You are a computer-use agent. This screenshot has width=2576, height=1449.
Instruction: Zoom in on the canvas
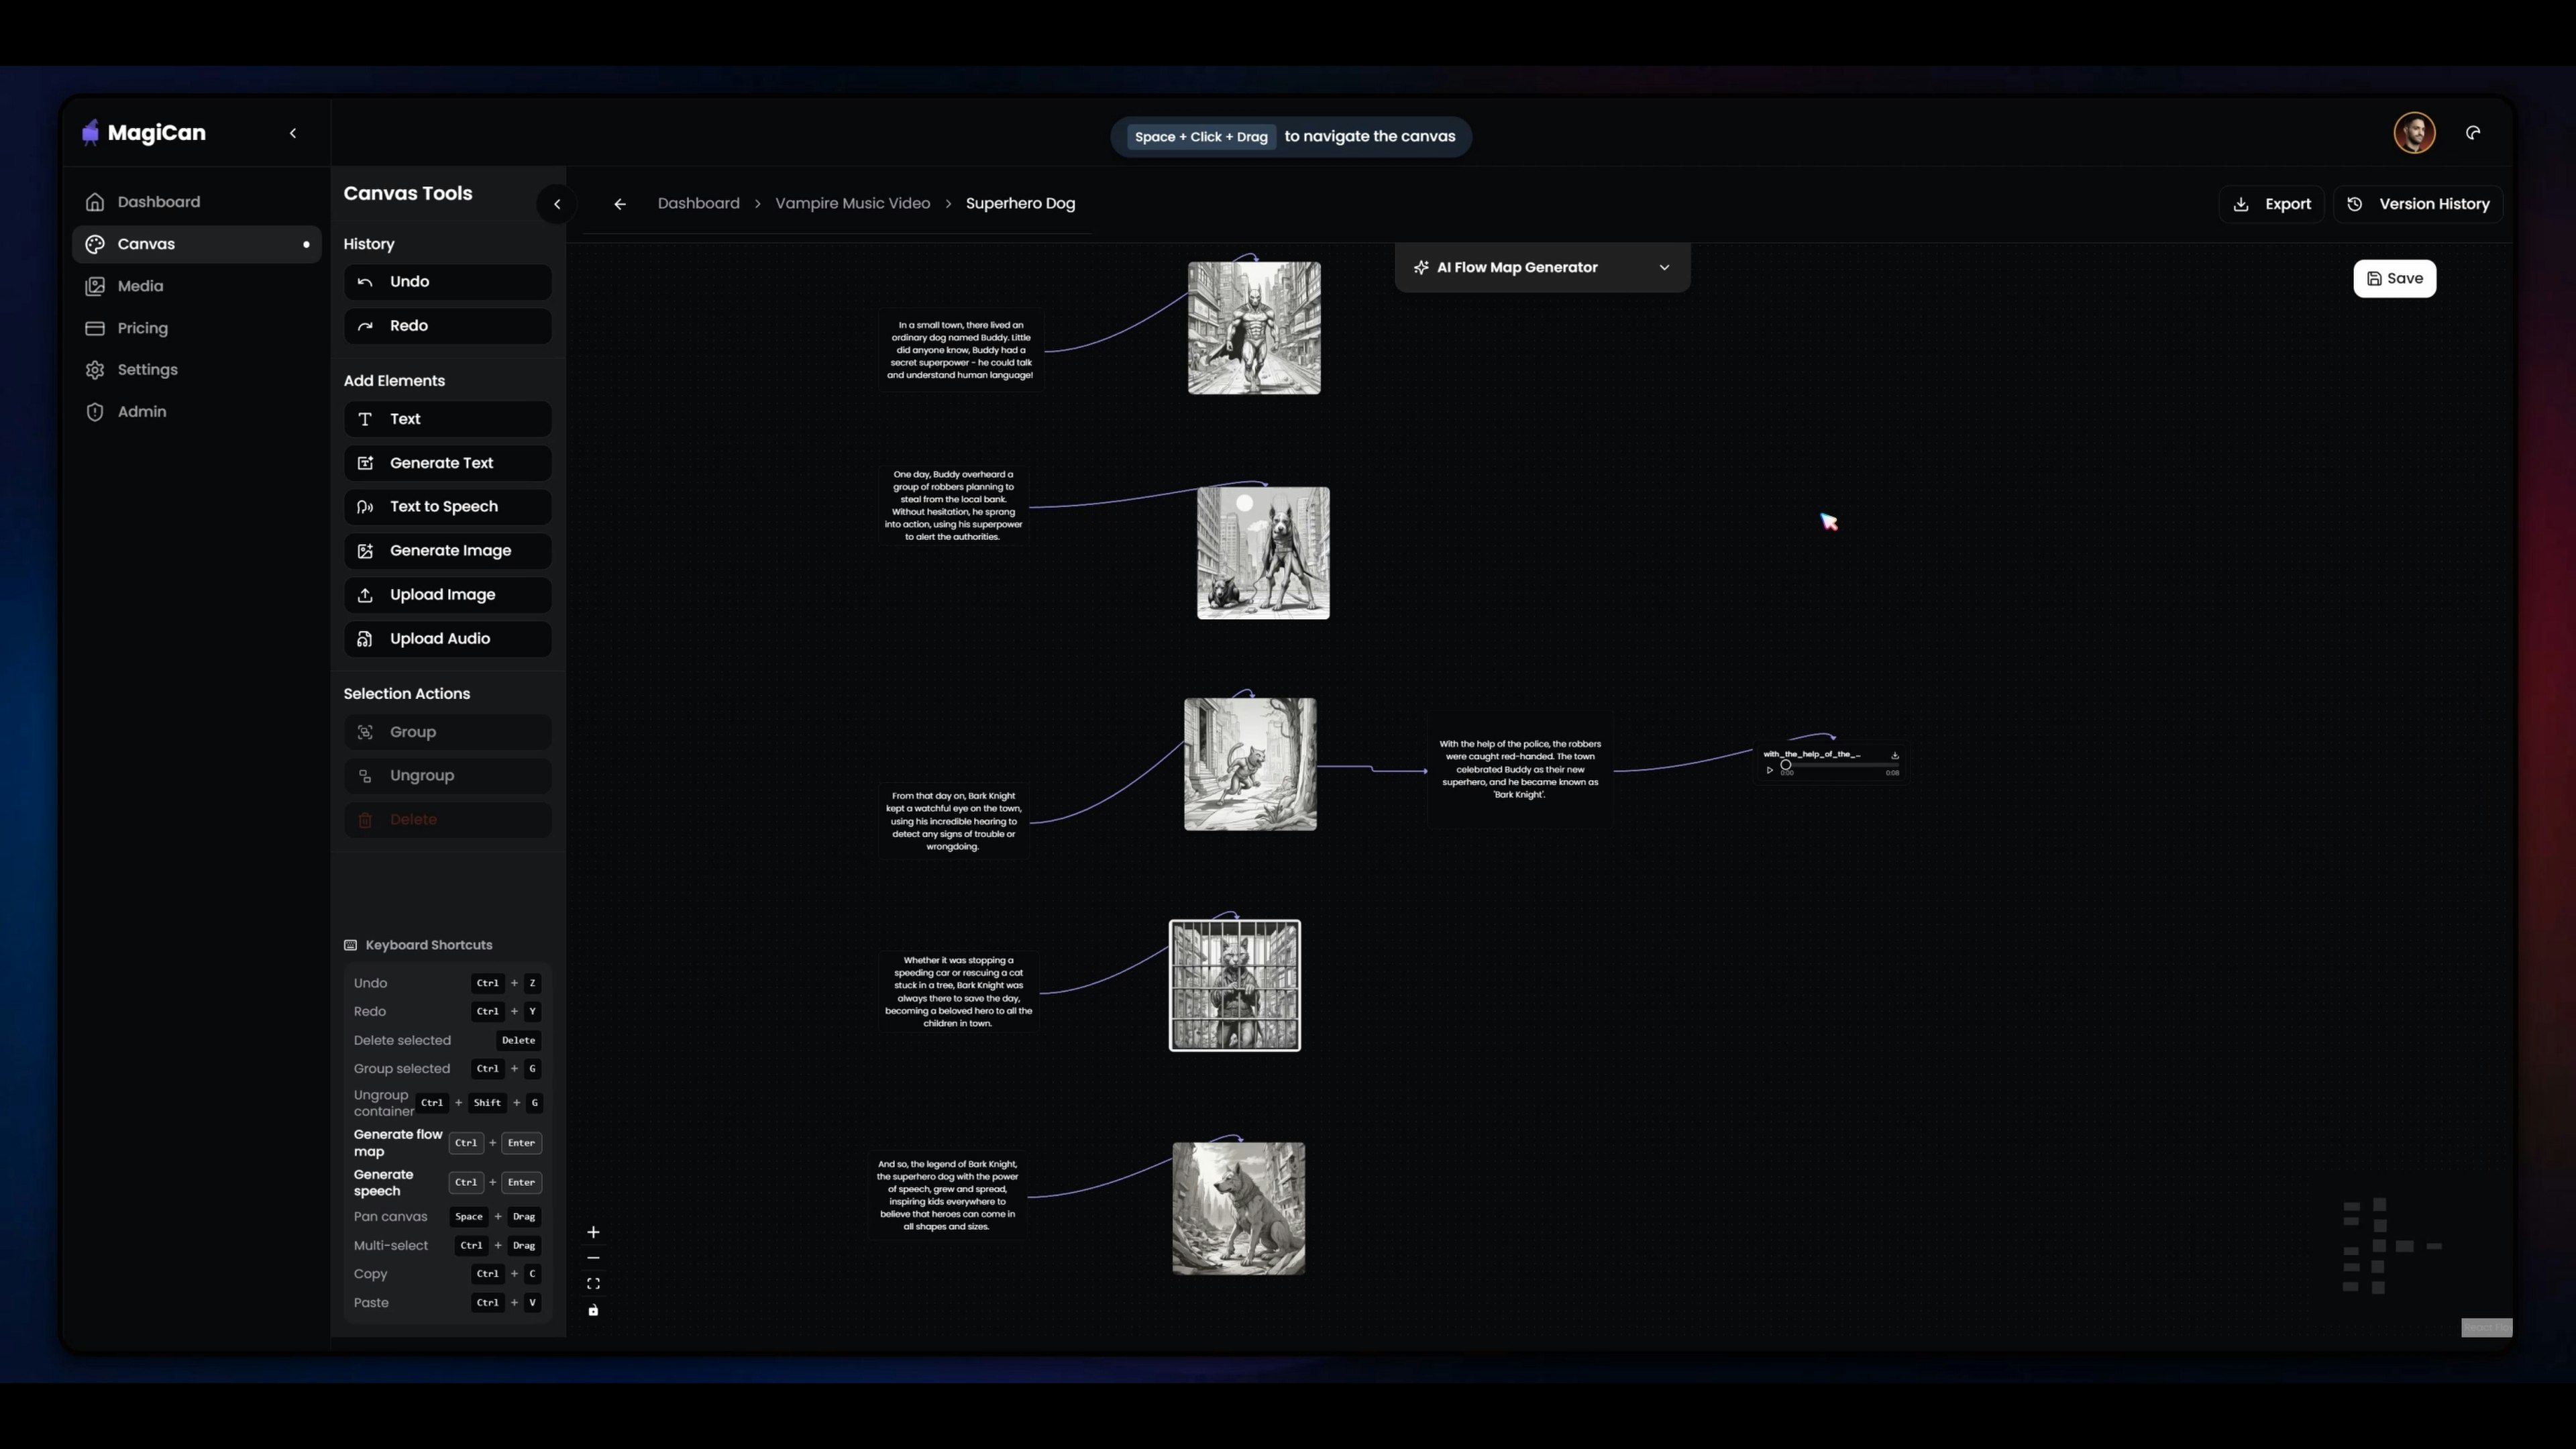593,1232
